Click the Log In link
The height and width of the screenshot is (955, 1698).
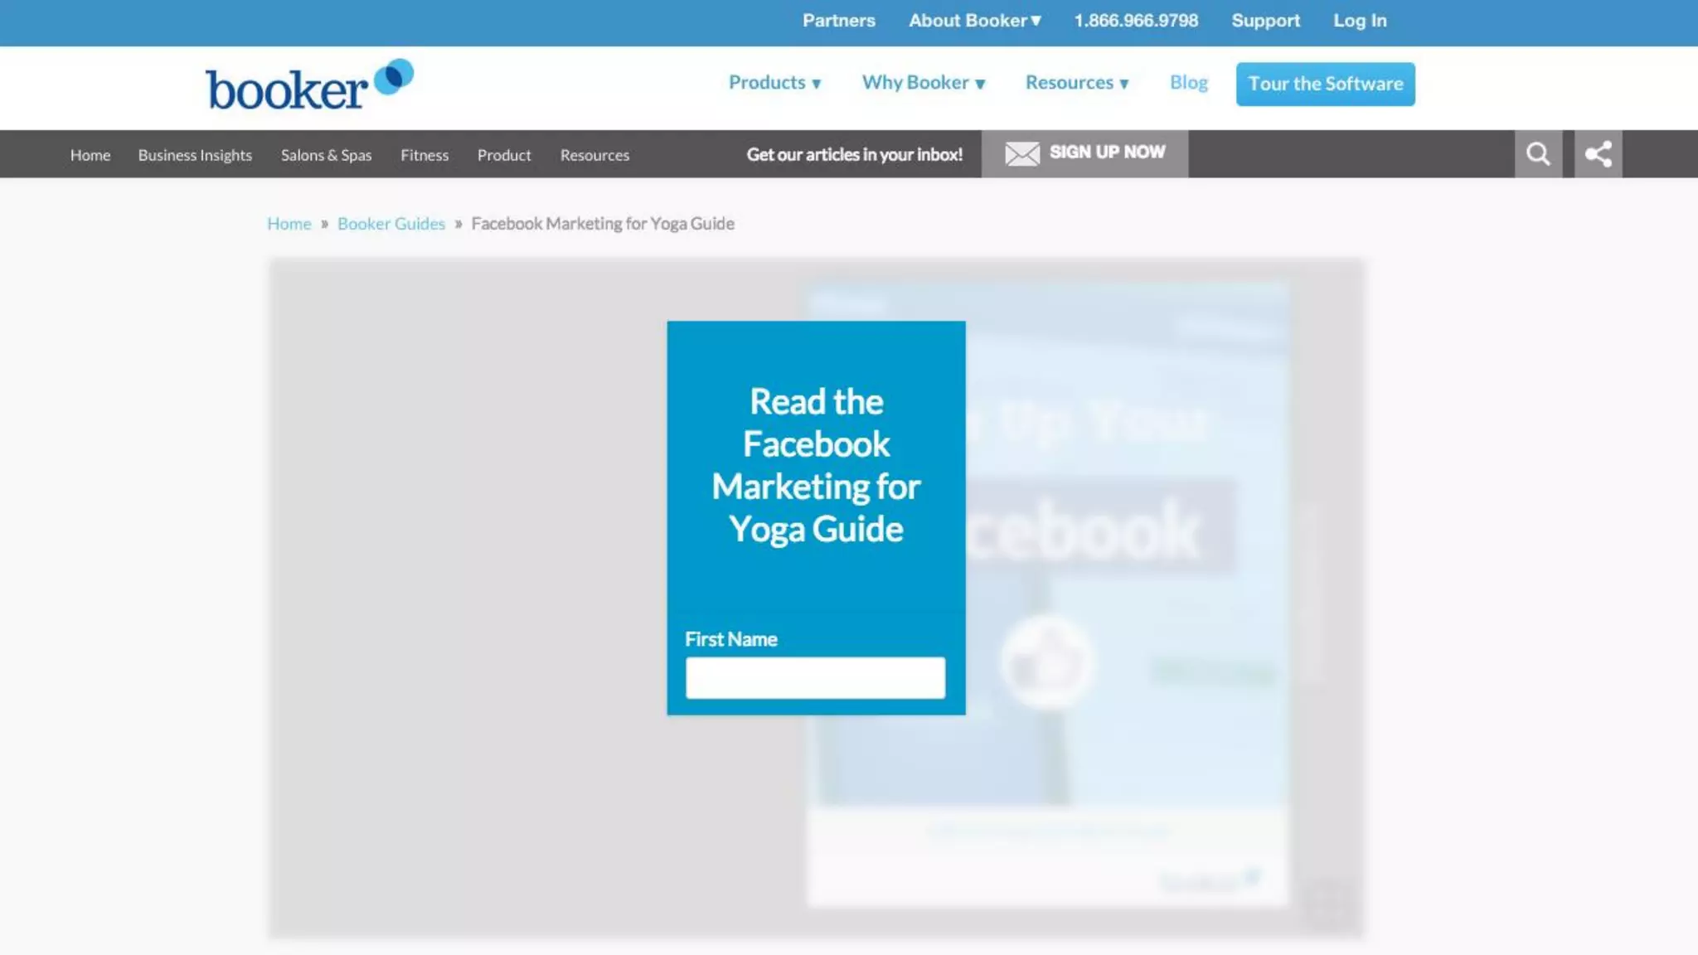[1359, 21]
